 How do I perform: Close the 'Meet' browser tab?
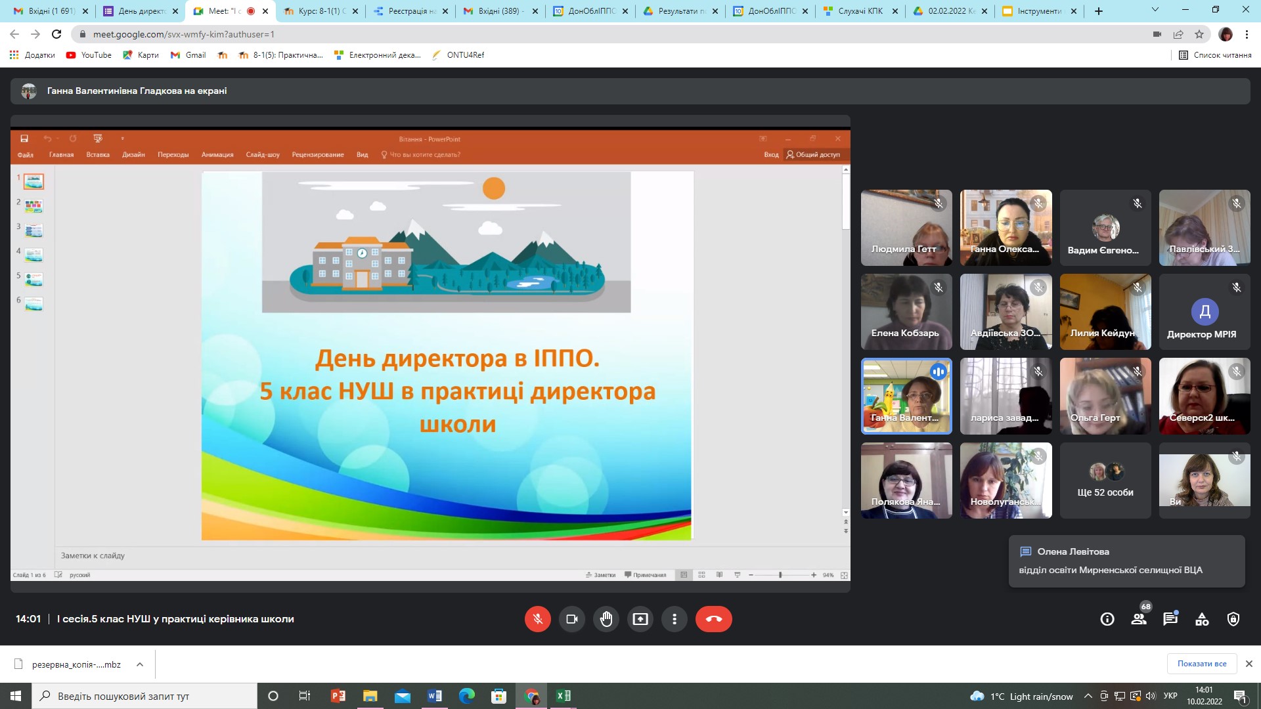tap(265, 11)
